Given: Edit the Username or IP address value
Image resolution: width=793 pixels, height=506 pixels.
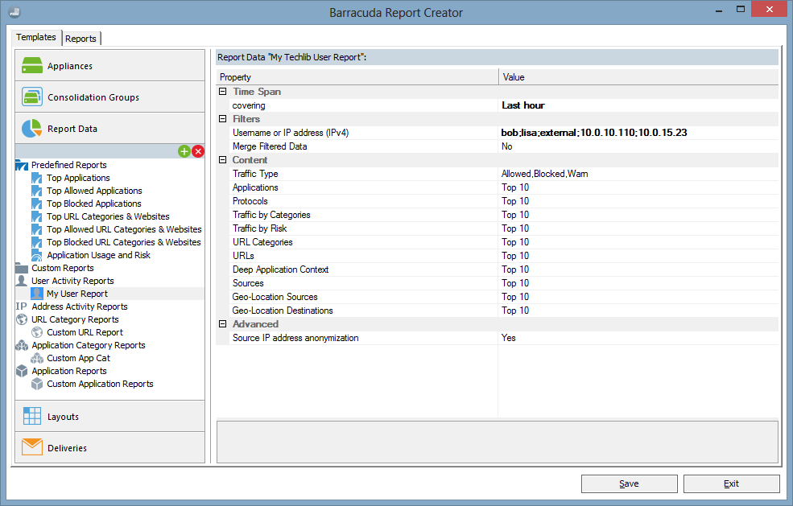Looking at the screenshot, I should (x=638, y=133).
